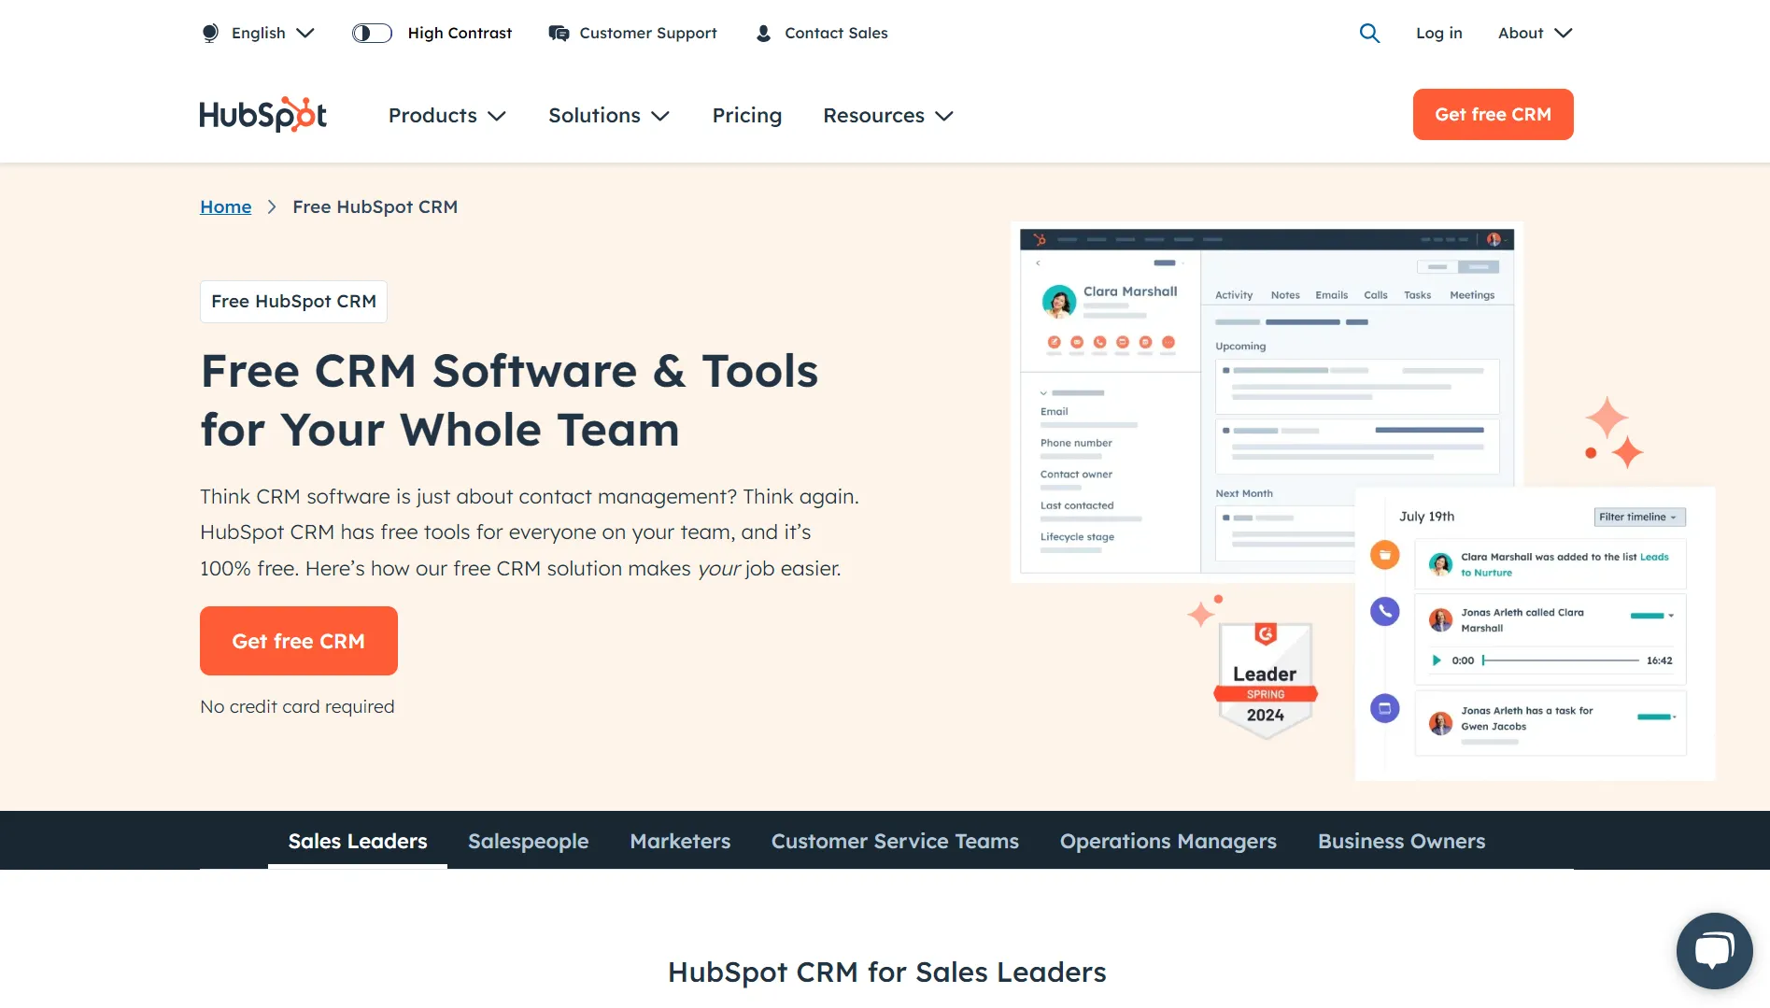The image size is (1770, 1008).
Task: Click the Customer Support chat icon
Action: click(x=559, y=33)
